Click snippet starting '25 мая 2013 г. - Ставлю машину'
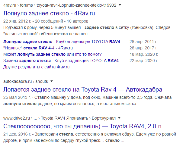The width and height of the screenshot is (183, 147). [x=87, y=101]
